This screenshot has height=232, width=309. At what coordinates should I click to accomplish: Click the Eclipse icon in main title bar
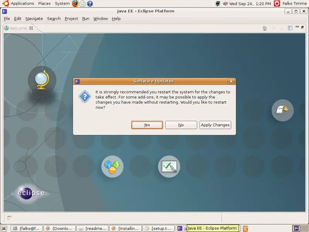pyautogui.click(x=5, y=12)
